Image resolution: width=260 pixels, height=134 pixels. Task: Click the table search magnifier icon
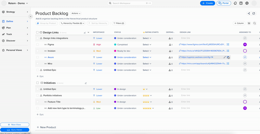pos(254,23)
